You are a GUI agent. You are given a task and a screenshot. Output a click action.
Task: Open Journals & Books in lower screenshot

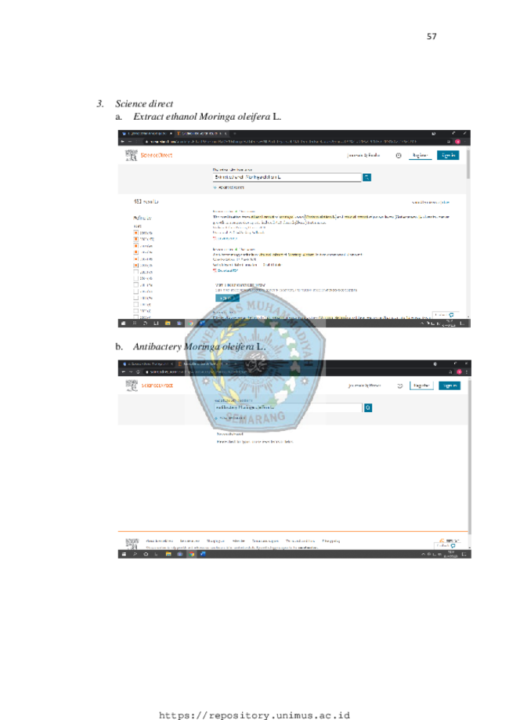[364, 385]
